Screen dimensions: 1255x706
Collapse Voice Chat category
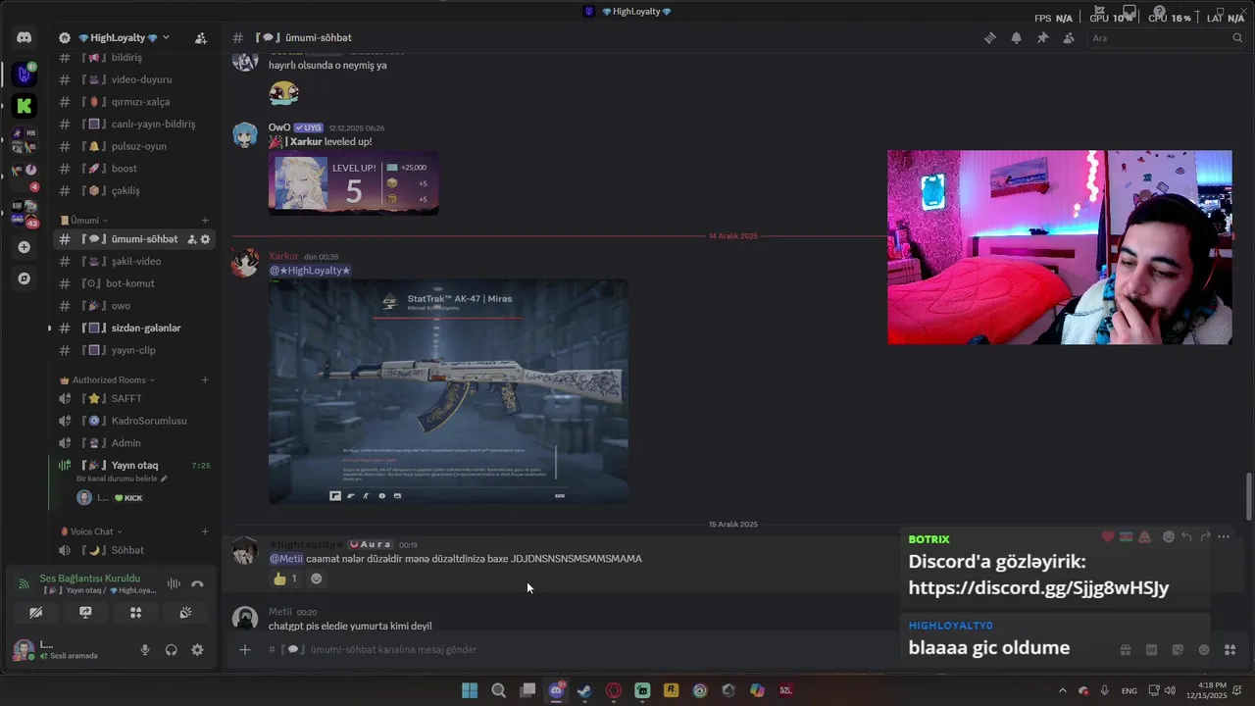point(91,531)
